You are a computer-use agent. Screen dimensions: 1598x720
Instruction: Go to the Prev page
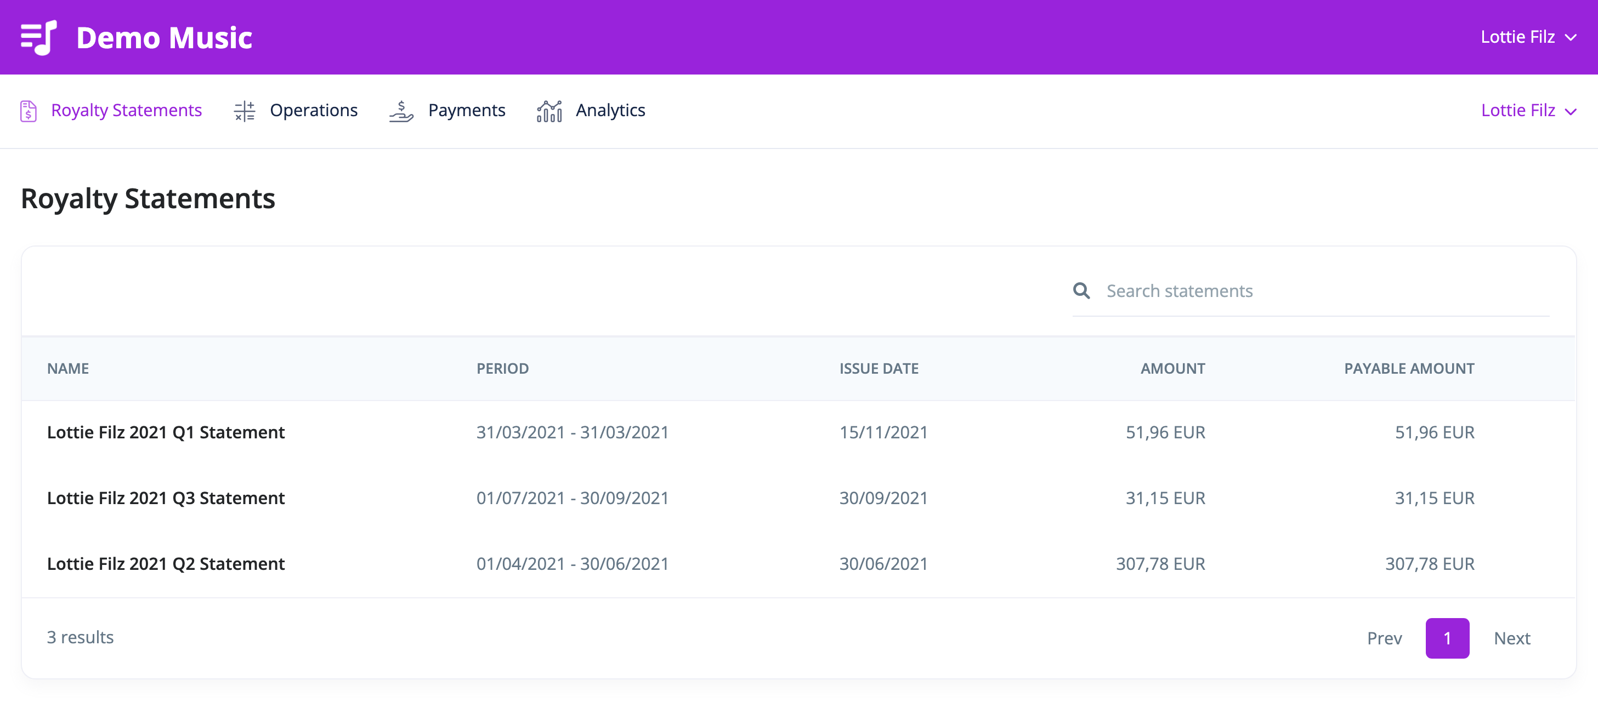[x=1384, y=638]
